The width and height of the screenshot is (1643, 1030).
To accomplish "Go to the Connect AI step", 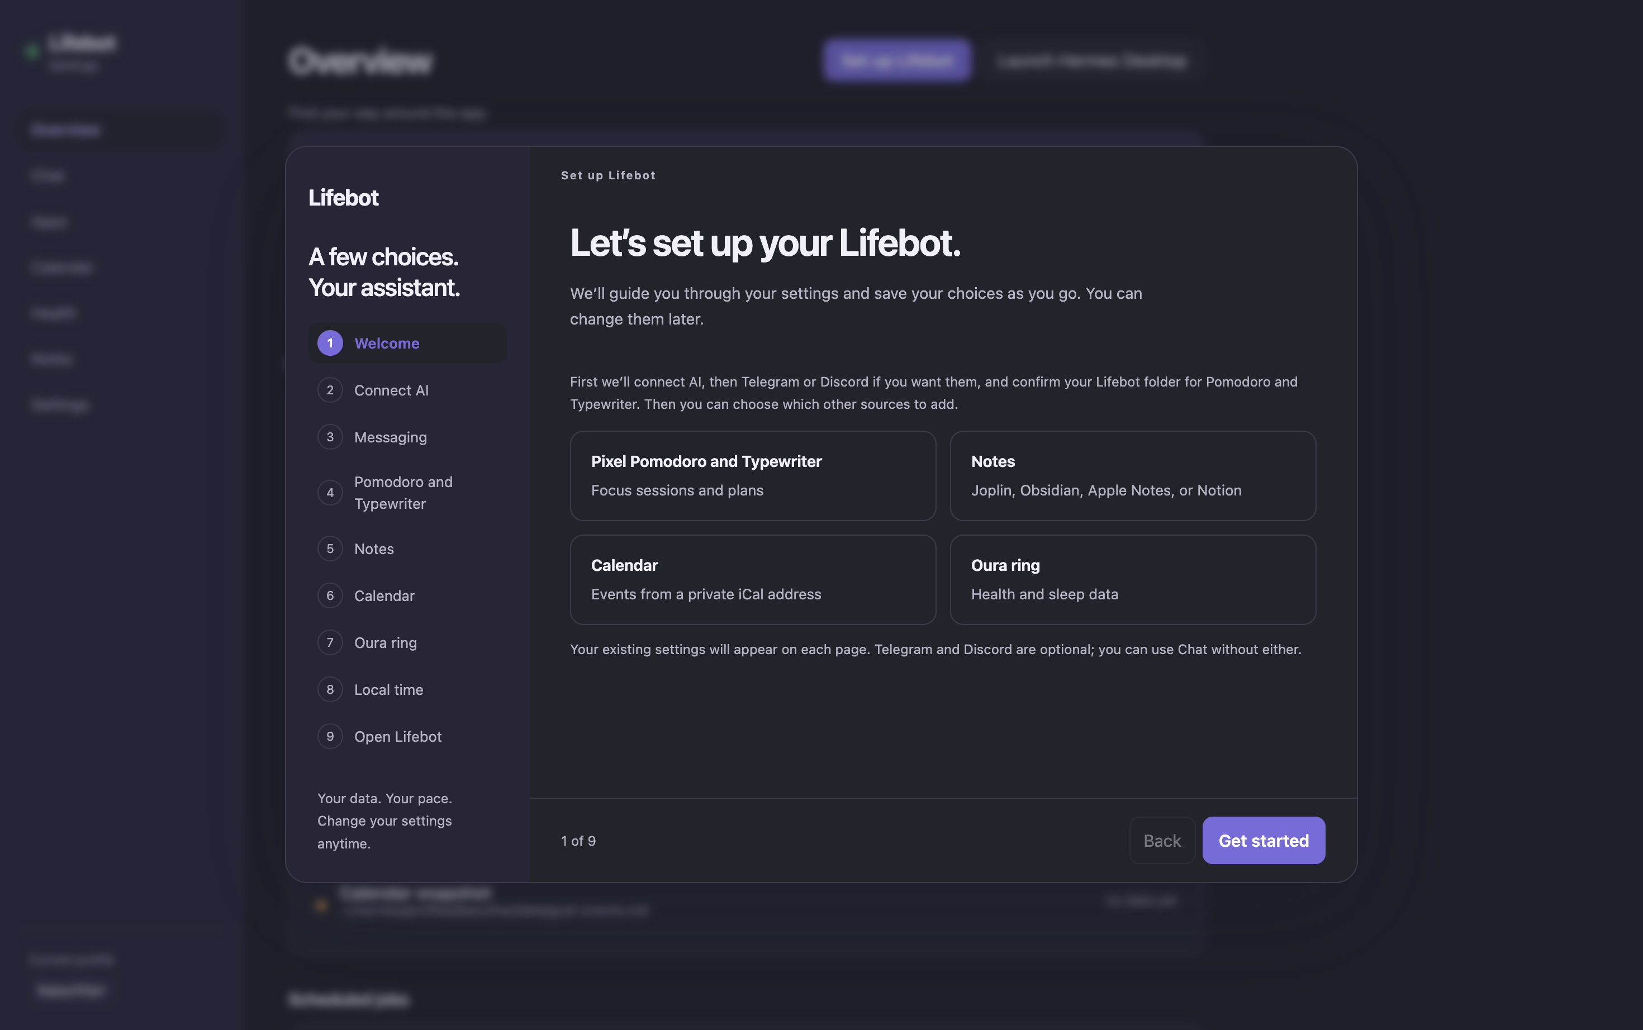I will (407, 390).
